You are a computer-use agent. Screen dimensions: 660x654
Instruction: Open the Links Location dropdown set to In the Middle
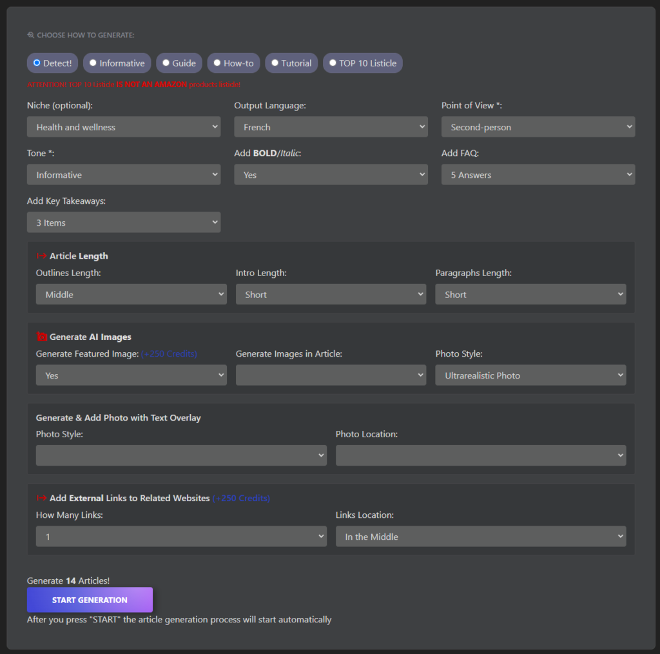tap(481, 537)
